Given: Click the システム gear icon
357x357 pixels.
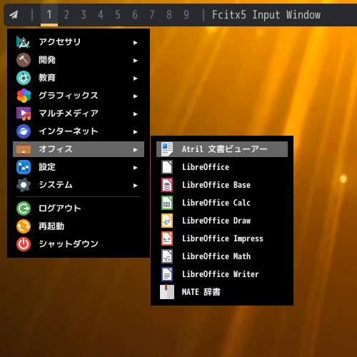Looking at the screenshot, I should point(24,185).
